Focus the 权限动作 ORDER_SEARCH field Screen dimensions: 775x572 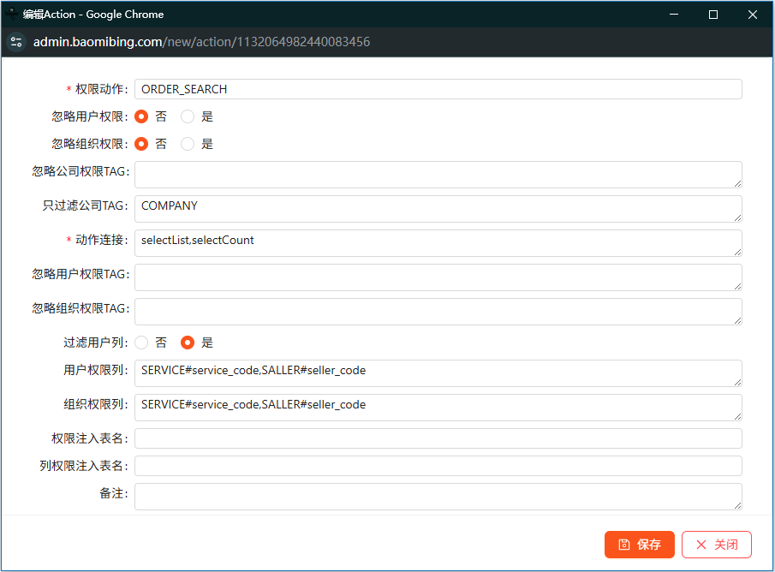(438, 89)
